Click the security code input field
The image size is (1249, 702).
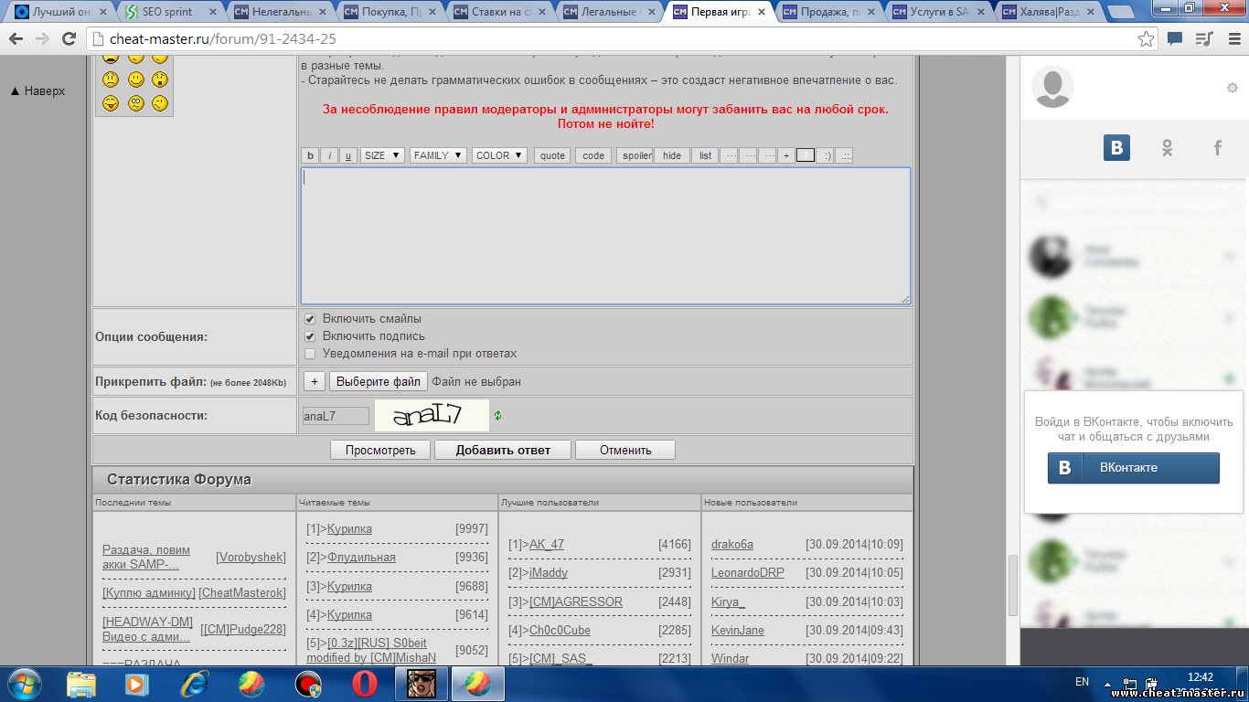coord(335,416)
